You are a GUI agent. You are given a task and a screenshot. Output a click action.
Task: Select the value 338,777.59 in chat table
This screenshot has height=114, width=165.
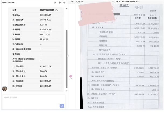pos(44,34)
